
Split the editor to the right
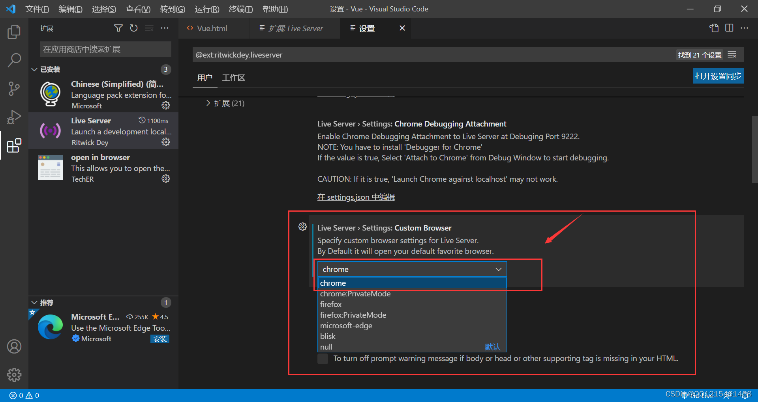coord(729,28)
